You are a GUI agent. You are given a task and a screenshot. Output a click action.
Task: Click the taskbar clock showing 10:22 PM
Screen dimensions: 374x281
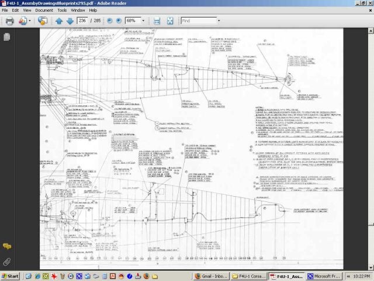click(x=362, y=276)
